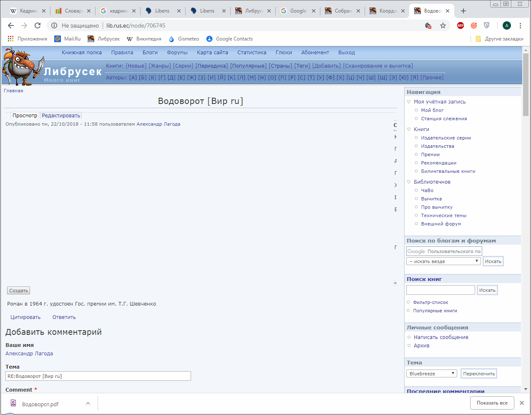
Task: Open a new browser tab with plus
Action: [463, 11]
